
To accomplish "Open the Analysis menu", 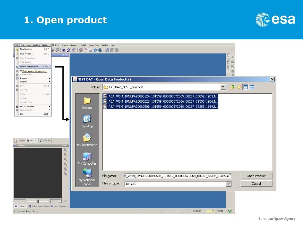I will (x=36, y=45).
